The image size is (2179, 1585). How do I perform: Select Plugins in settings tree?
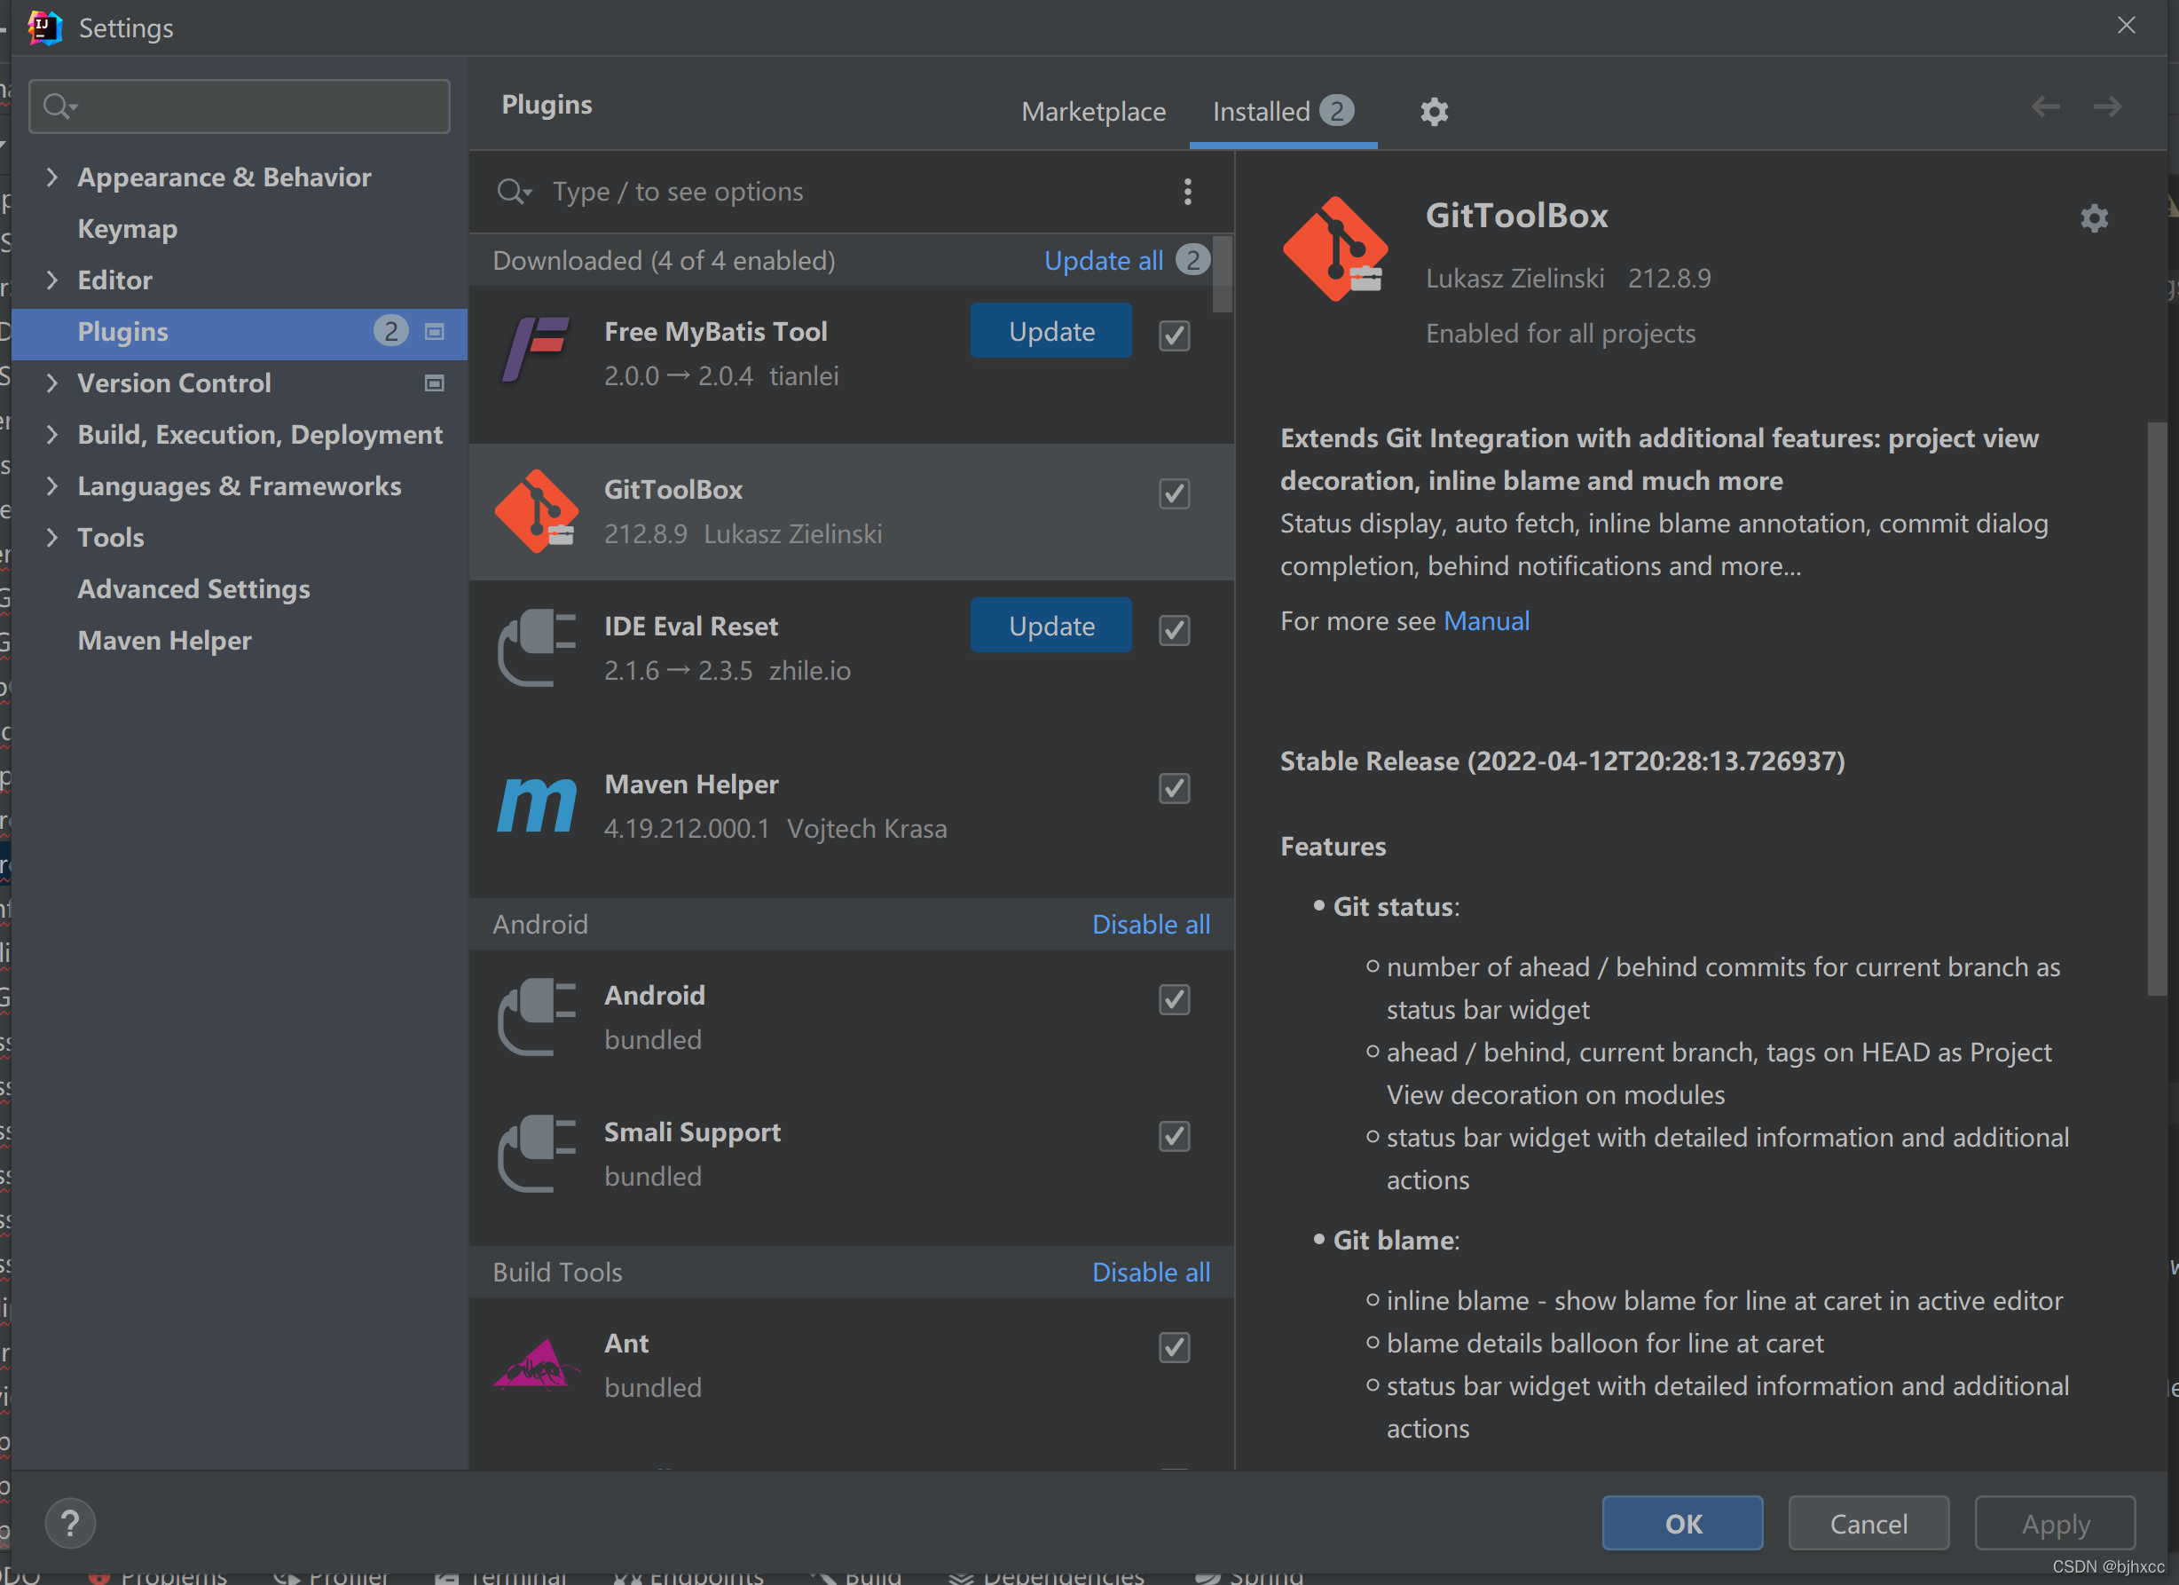click(x=240, y=332)
